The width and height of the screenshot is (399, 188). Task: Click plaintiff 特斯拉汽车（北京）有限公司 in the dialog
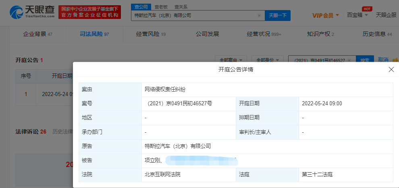[178, 146]
